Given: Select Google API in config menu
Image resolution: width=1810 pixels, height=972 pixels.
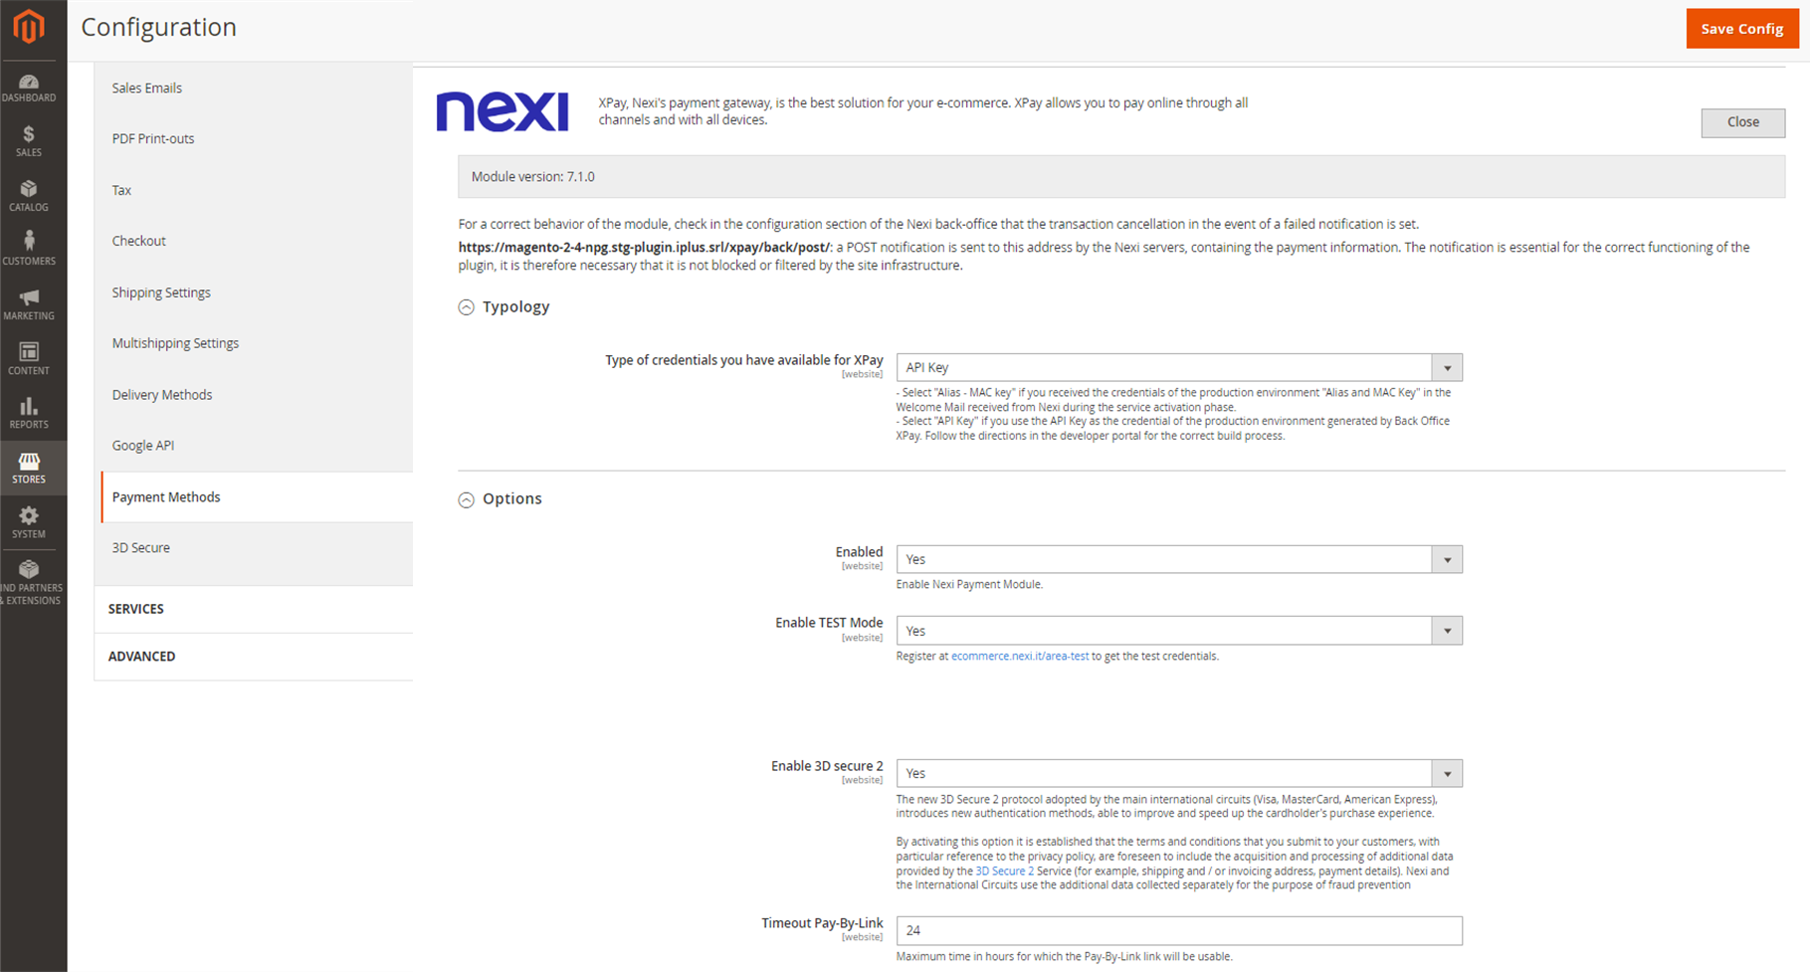Looking at the screenshot, I should (x=143, y=446).
